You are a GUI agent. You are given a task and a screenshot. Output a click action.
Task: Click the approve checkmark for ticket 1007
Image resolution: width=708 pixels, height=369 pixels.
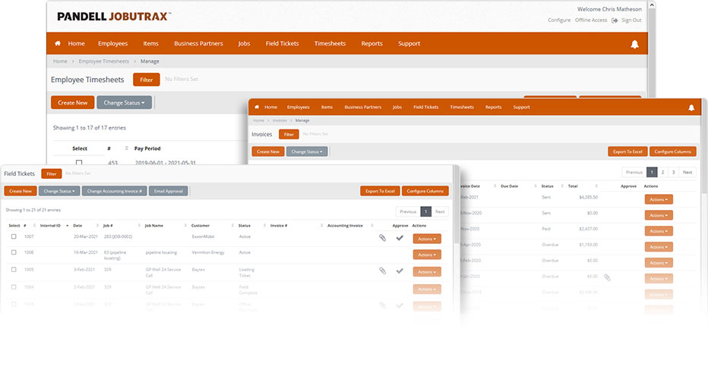click(400, 237)
